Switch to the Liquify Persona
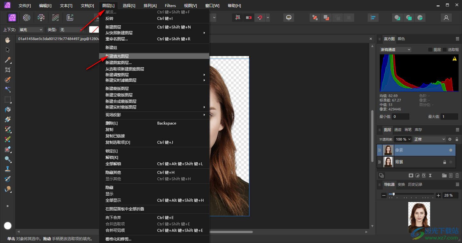Screen dimensions: 462x243 (x=27, y=18)
